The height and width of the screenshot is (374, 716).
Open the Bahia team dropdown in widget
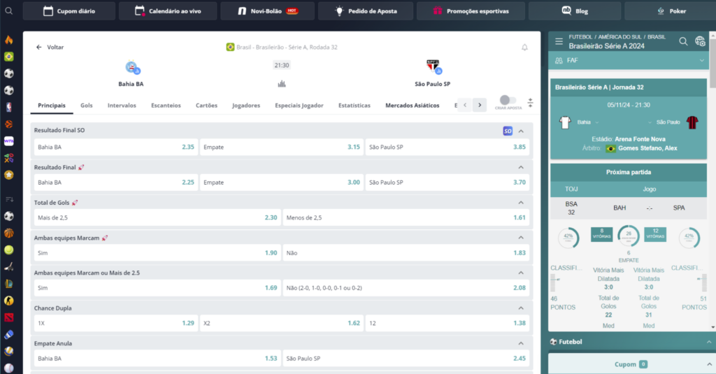597,122
